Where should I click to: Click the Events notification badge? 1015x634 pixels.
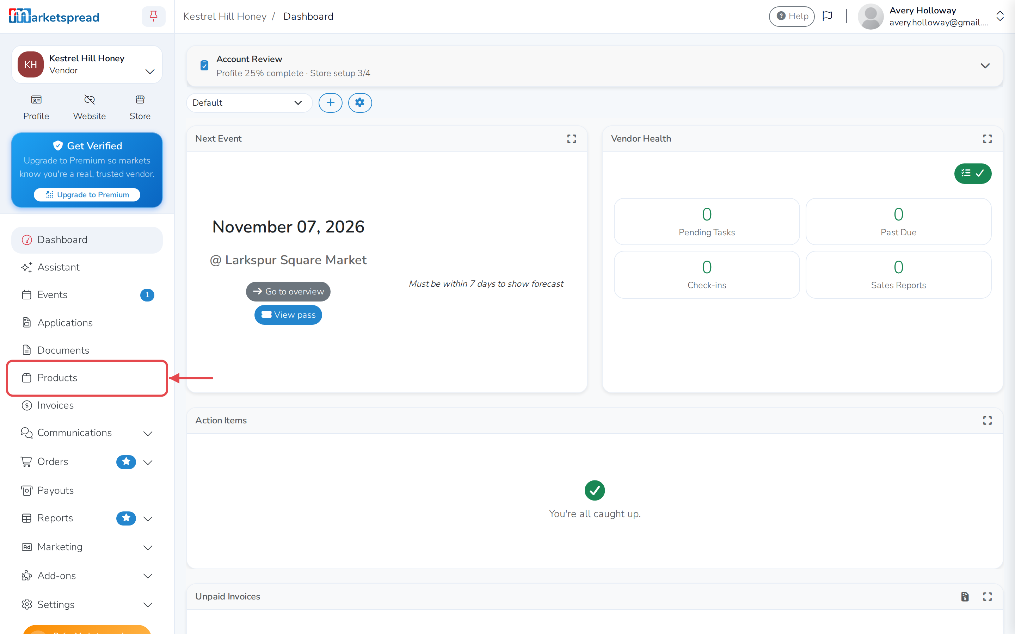147,295
